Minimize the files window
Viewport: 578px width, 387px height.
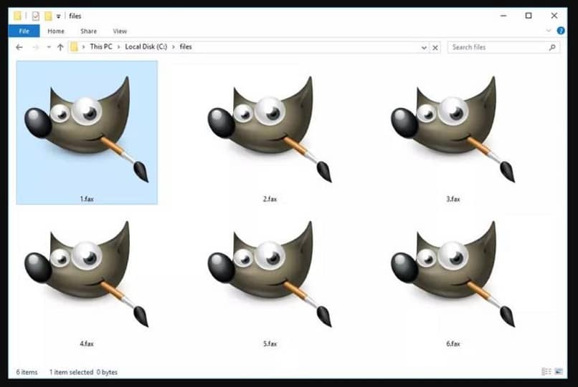point(503,16)
